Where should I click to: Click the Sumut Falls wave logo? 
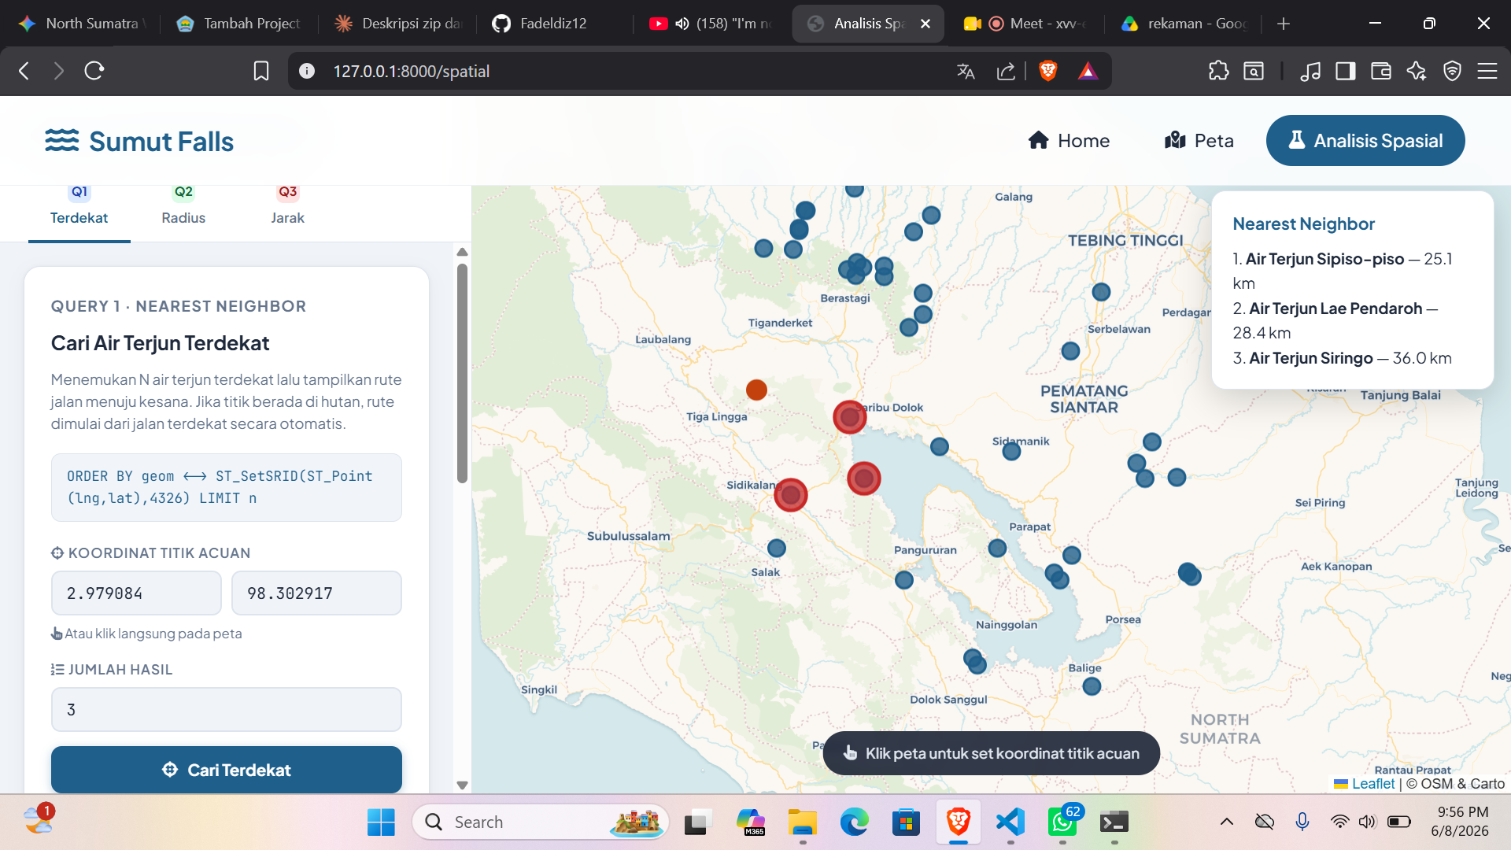pyautogui.click(x=62, y=141)
